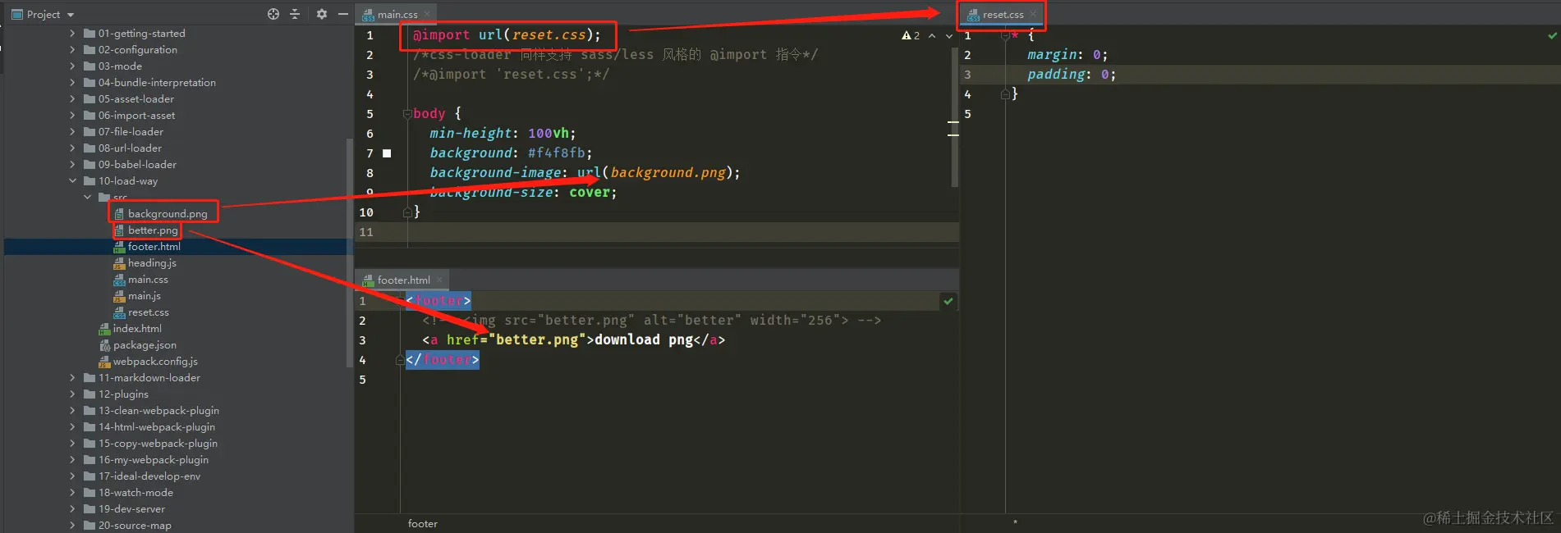Click the 14-html-webpack-plugin folder icon
Viewport: 1561px width, 533px height.
click(90, 427)
